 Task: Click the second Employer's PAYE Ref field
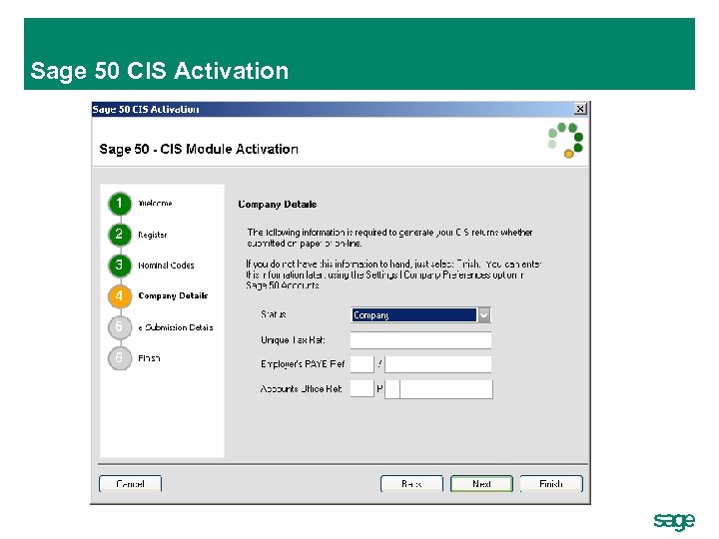coord(438,364)
